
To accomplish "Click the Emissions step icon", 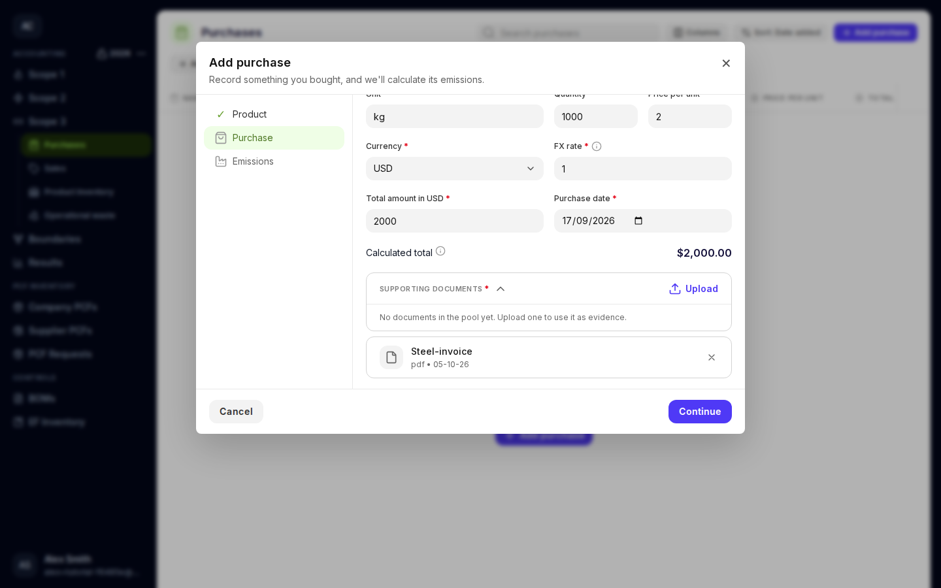I will coord(221,161).
